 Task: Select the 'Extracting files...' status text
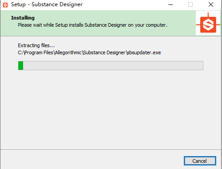tap(36, 45)
